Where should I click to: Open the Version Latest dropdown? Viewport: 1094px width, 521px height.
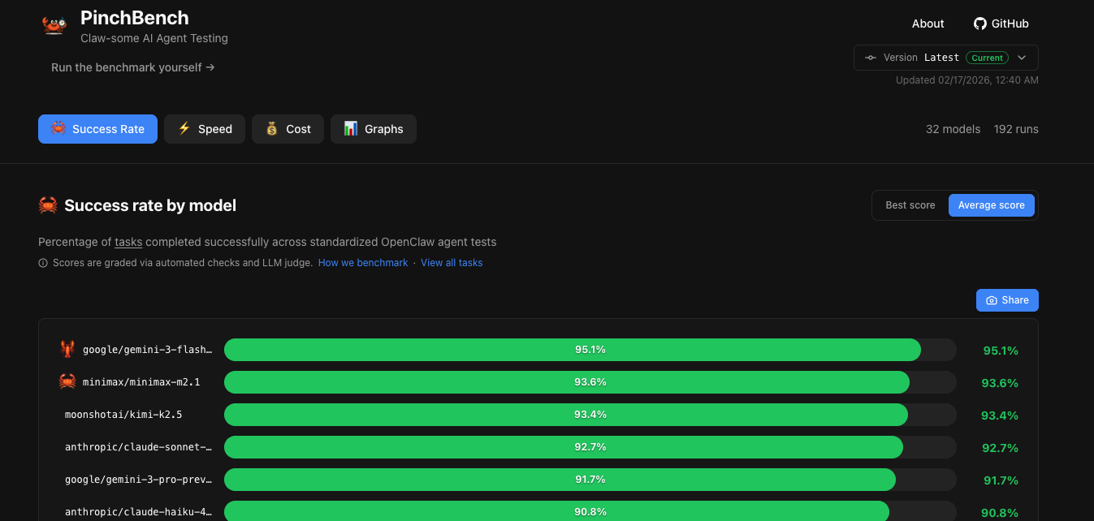coord(946,58)
